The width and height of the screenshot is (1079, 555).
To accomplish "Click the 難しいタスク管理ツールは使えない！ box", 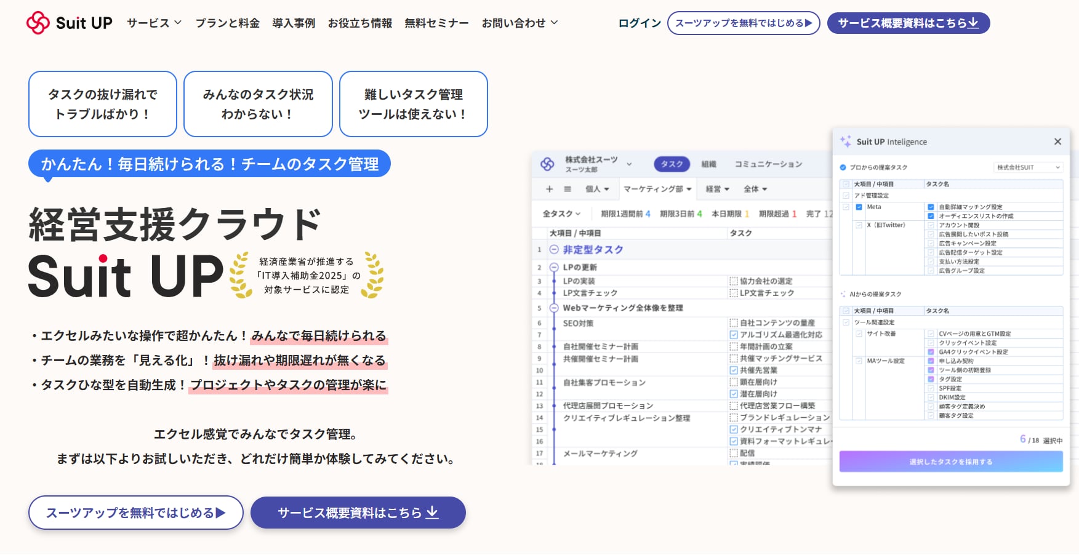I will click(x=414, y=104).
